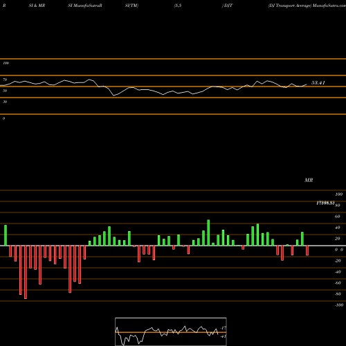Click the MR axis label 40
This screenshot has height=346, width=346.
click(337, 228)
